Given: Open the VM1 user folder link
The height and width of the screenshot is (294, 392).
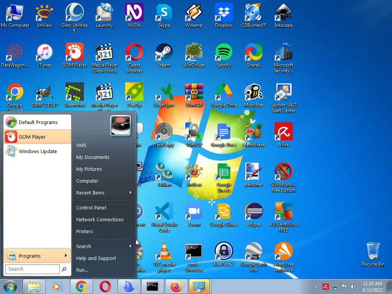Looking at the screenshot, I should pyautogui.click(x=81, y=145).
